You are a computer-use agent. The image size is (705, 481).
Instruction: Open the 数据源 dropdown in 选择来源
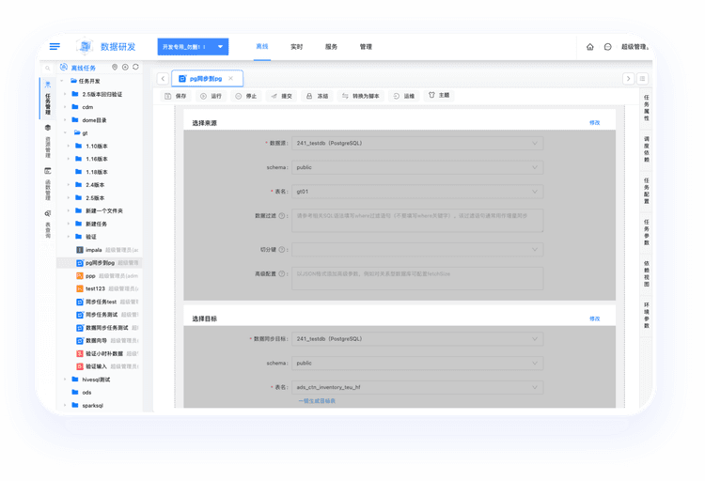(x=416, y=143)
